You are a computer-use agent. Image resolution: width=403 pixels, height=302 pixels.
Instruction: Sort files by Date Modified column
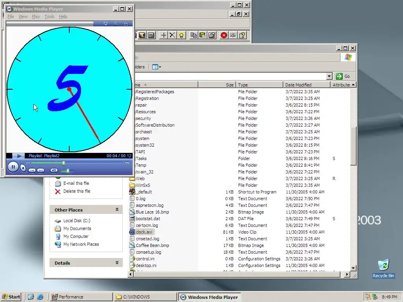tap(307, 85)
